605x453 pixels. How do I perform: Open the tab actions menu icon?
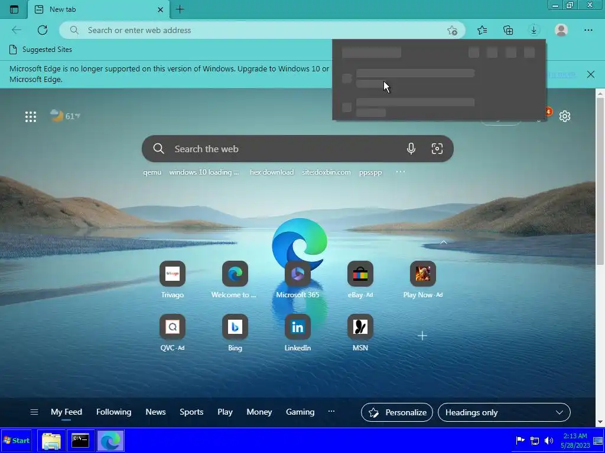pos(14,9)
